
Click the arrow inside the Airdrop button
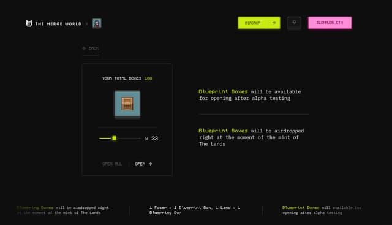(274, 23)
